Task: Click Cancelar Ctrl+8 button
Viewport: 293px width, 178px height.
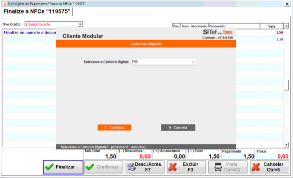Action: pyautogui.click(x=270, y=167)
